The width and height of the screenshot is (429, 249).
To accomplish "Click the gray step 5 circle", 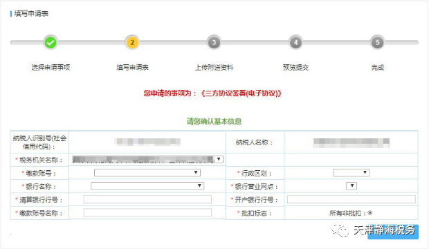I will tap(377, 42).
